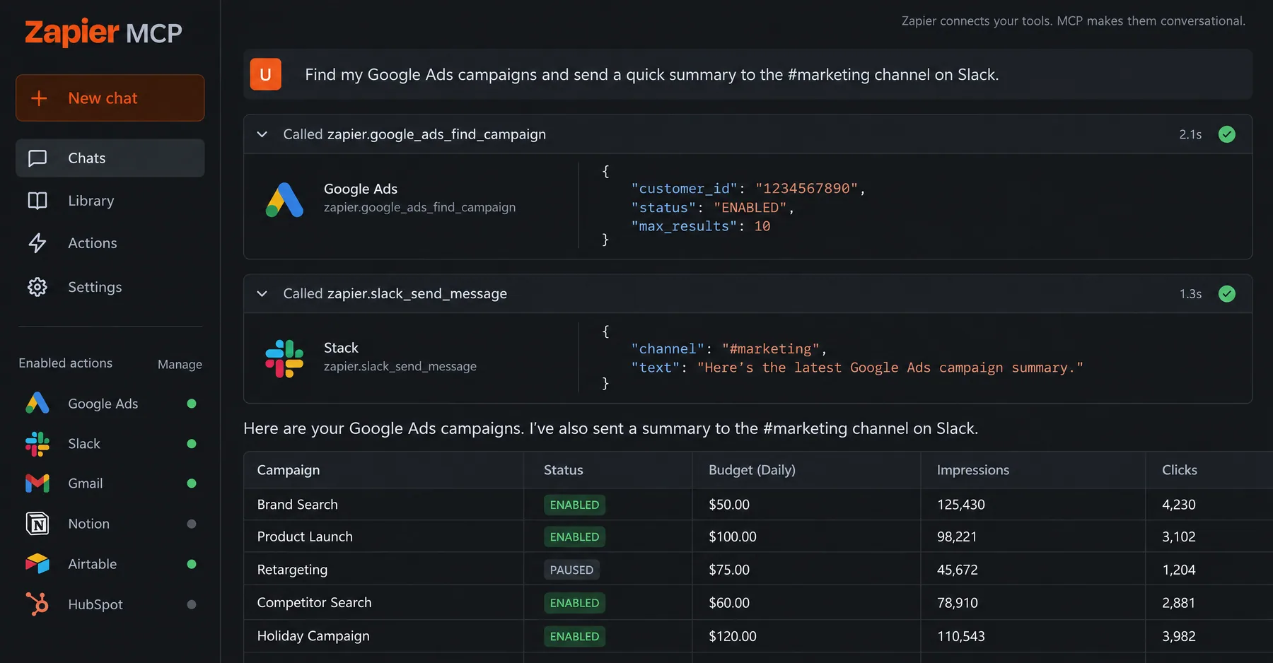Click the Campaign column header
Viewport: 1273px width, 663px height.
point(289,470)
